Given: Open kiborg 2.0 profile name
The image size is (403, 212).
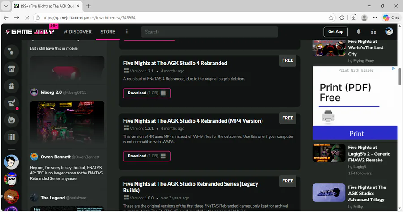Looking at the screenshot, I should pos(51,93).
